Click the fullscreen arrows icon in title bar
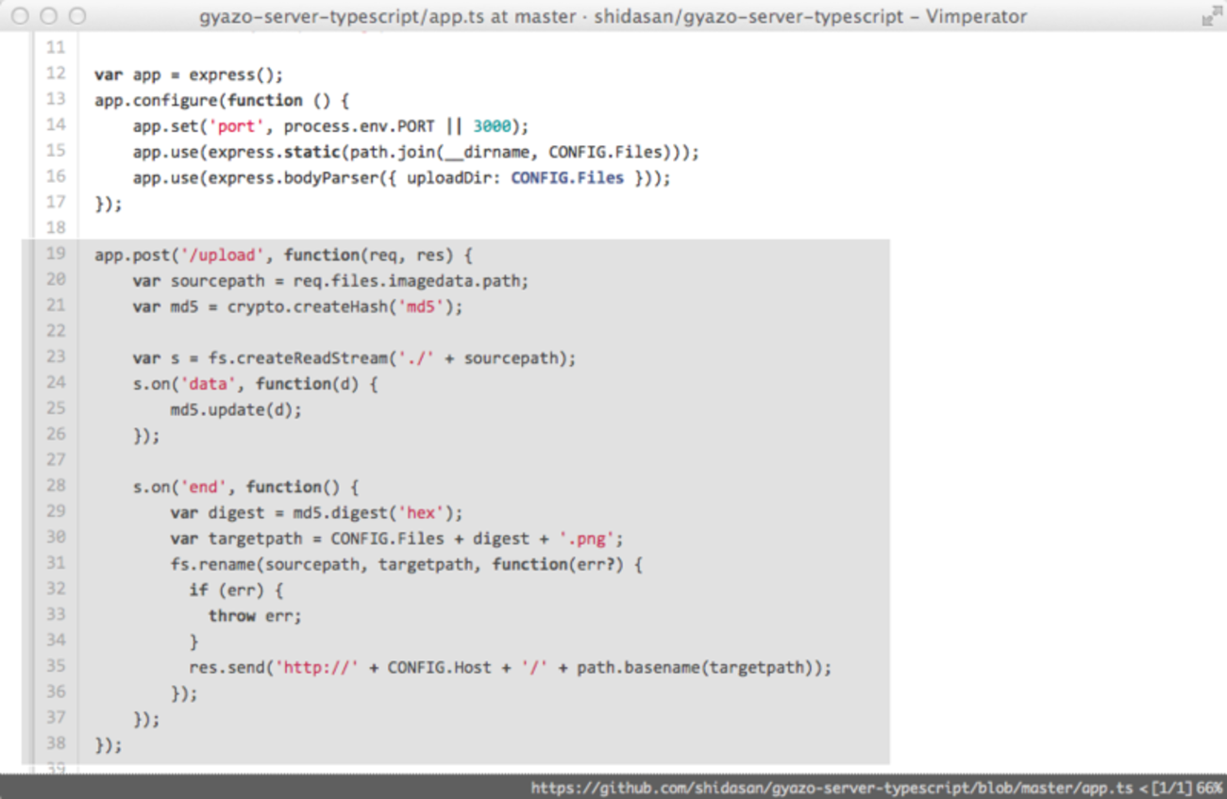Image resolution: width=1227 pixels, height=799 pixels. click(1210, 16)
